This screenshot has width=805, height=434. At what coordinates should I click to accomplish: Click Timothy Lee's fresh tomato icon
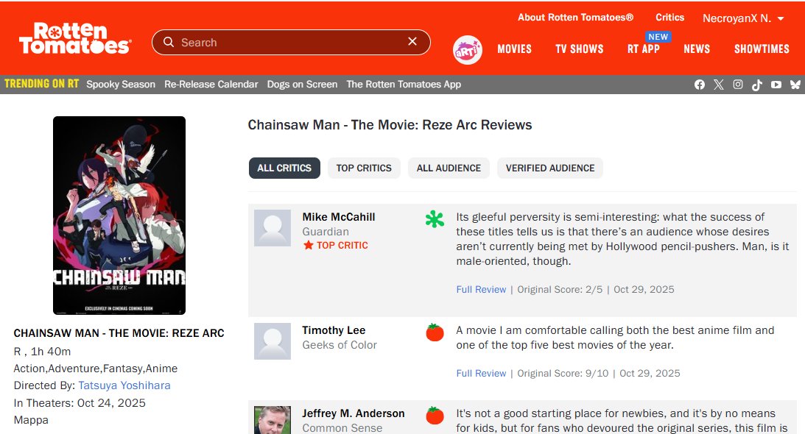click(x=435, y=332)
